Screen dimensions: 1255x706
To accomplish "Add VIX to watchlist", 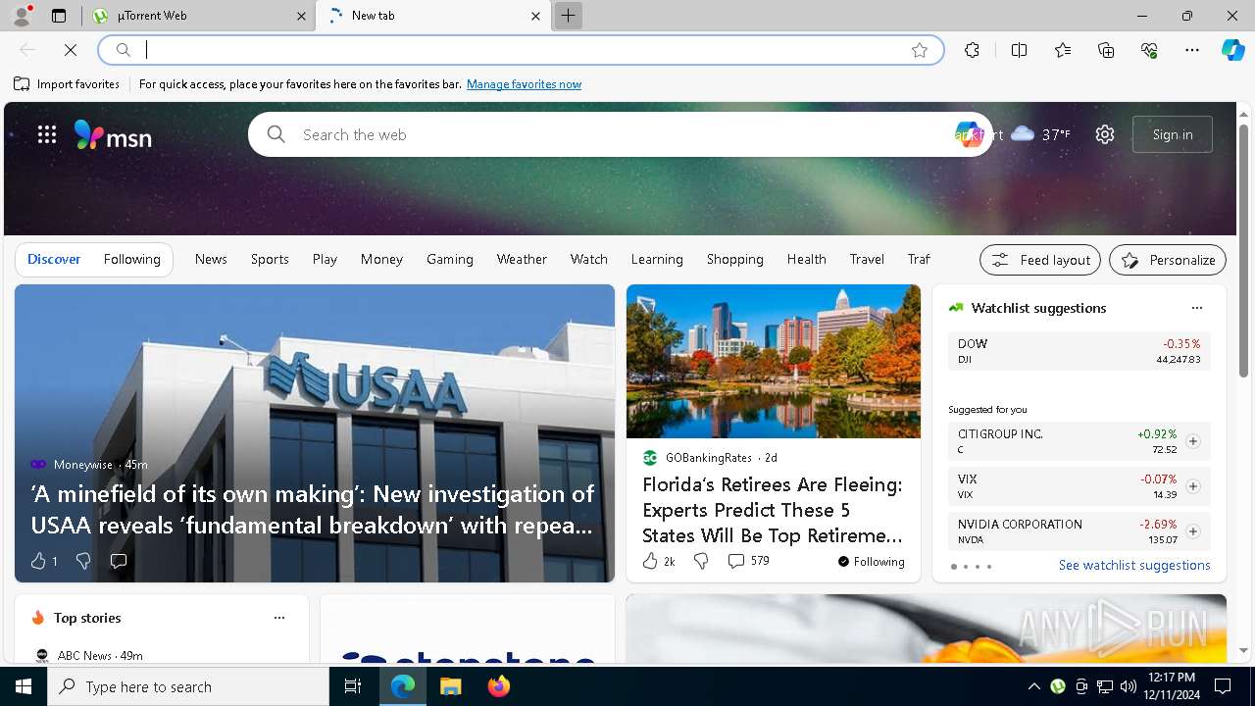I will pyautogui.click(x=1192, y=486).
